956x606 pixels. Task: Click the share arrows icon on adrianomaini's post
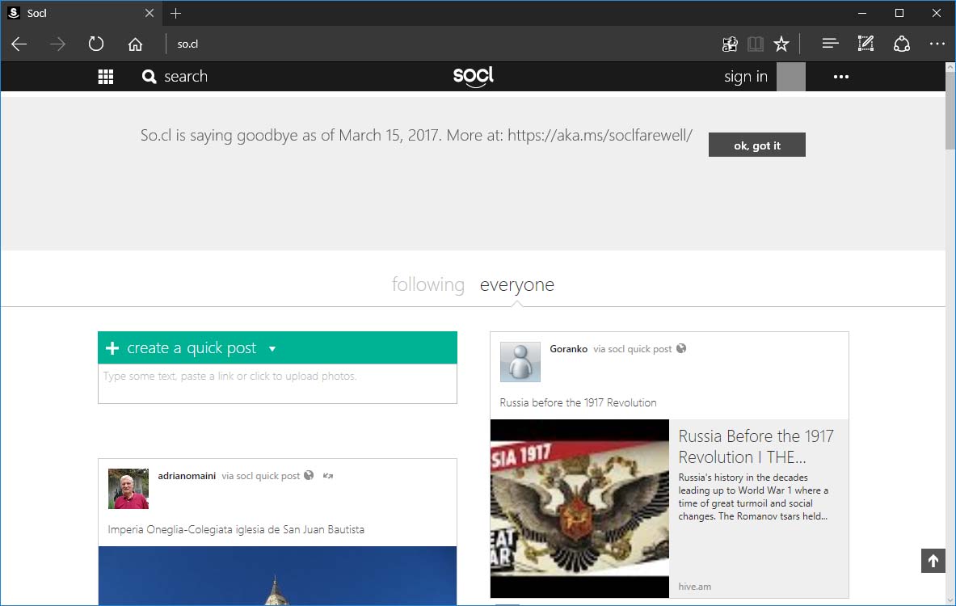point(328,476)
